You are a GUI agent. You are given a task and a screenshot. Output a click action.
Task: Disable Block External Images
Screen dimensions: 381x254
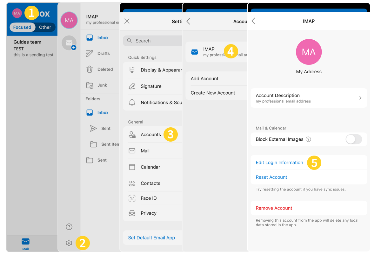click(353, 139)
